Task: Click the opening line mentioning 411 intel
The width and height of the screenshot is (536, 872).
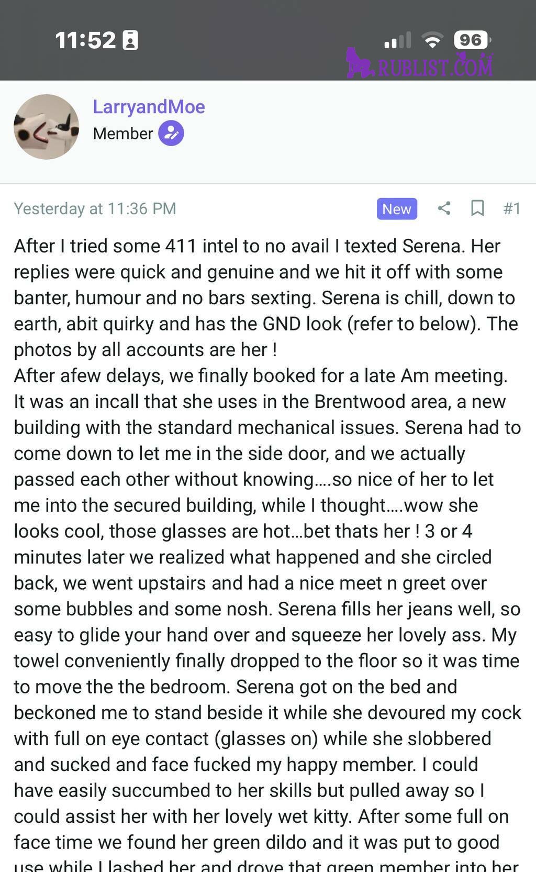Action: pos(257,246)
